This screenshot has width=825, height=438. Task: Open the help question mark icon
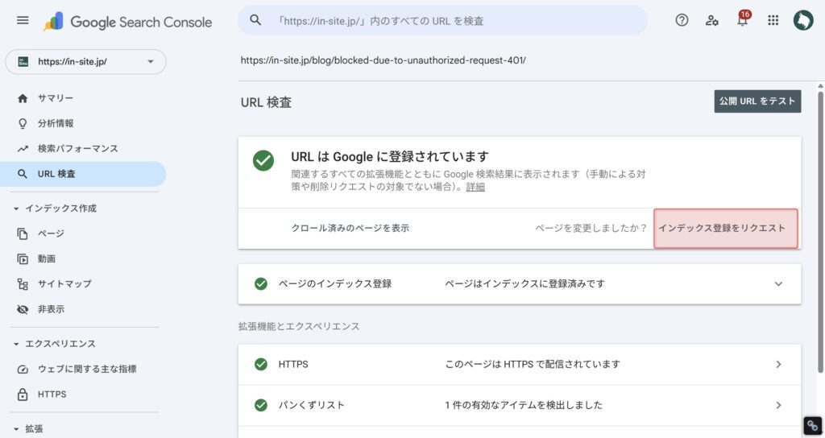(x=682, y=20)
